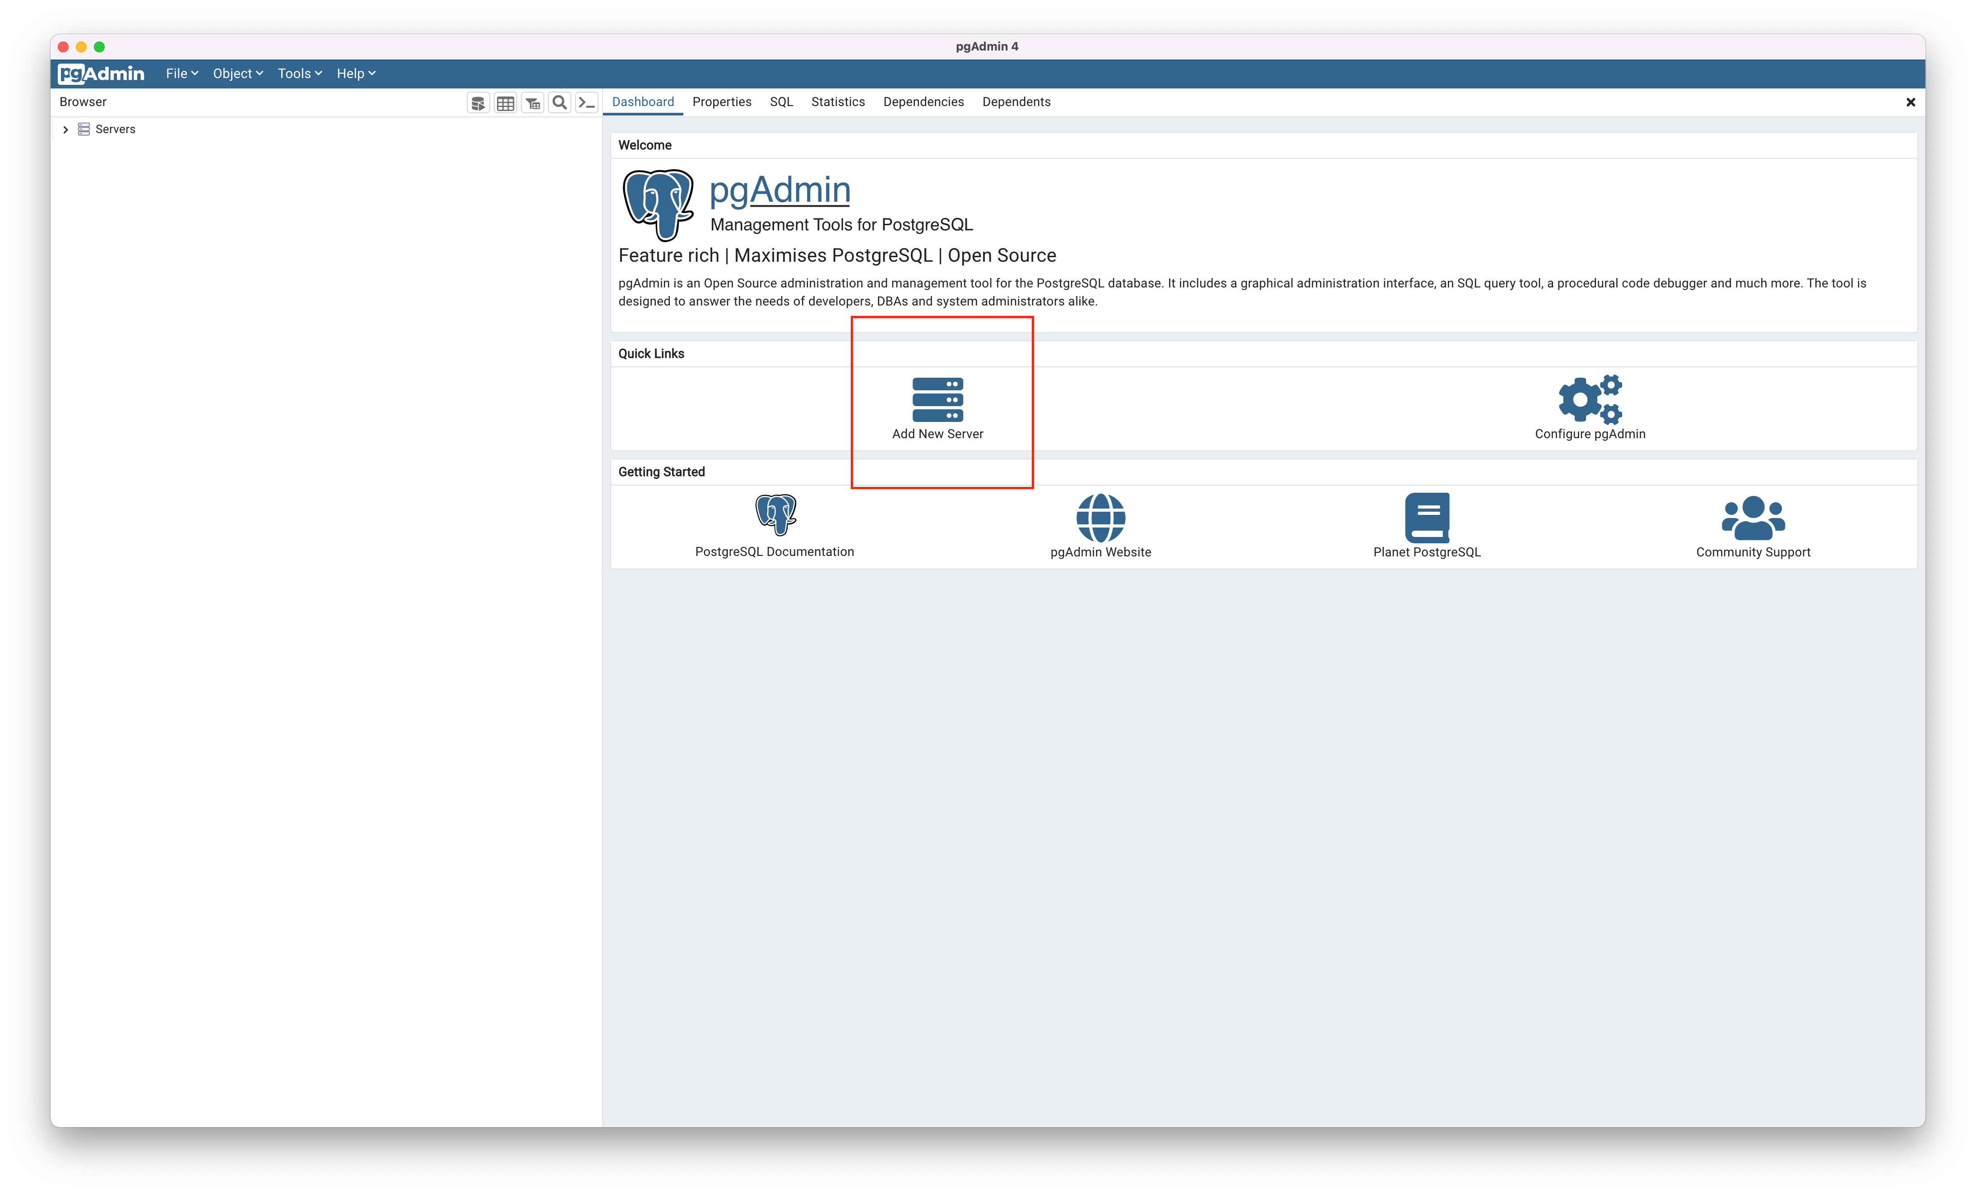Click the pgAdmin welcome heading link
Image resolution: width=1976 pixels, height=1194 pixels.
pos(779,190)
